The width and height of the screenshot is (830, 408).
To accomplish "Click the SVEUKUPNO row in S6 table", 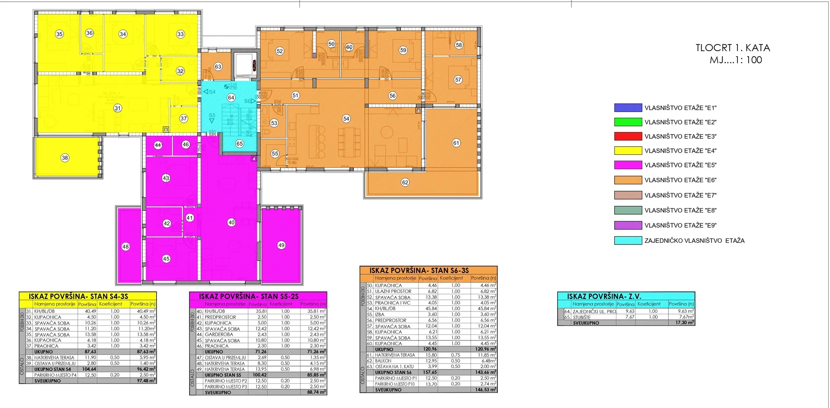I will (429, 390).
